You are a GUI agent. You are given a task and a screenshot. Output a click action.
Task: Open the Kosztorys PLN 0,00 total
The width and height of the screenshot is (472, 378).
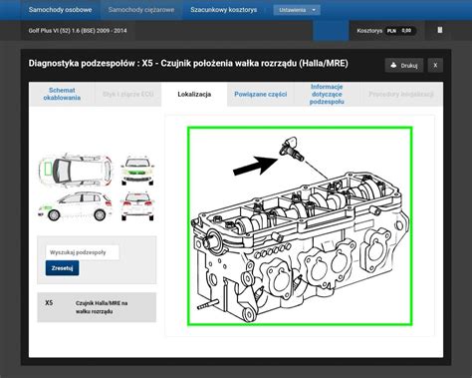pyautogui.click(x=385, y=31)
